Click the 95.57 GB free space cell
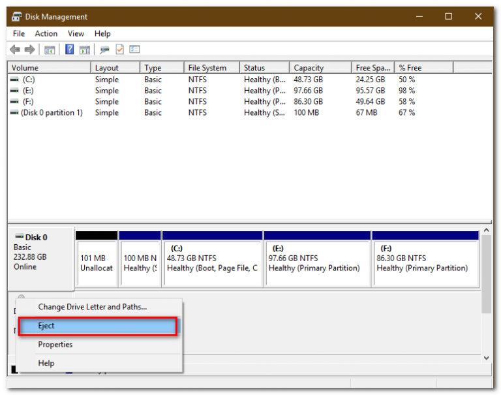The width and height of the screenshot is (501, 395). click(371, 91)
